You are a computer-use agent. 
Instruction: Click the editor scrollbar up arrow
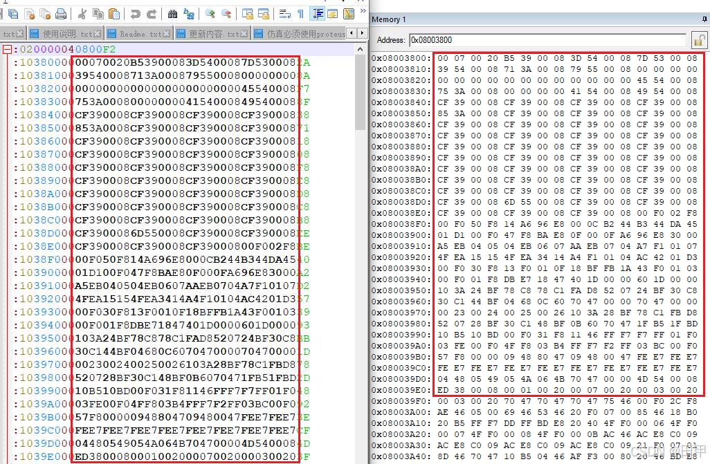pyautogui.click(x=360, y=49)
